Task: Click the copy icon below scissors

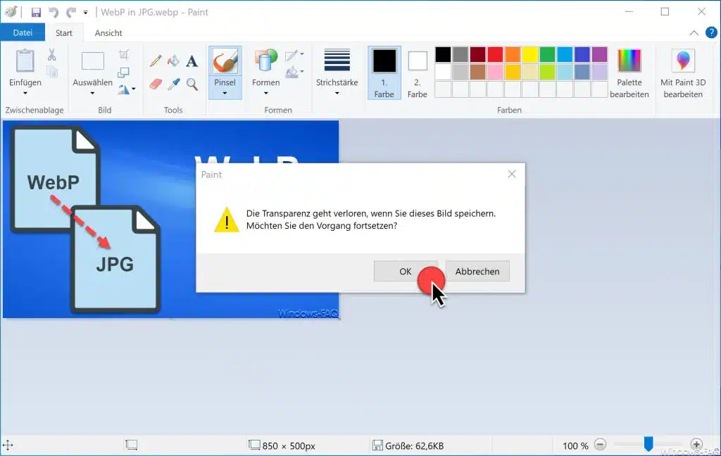Action: (52, 71)
